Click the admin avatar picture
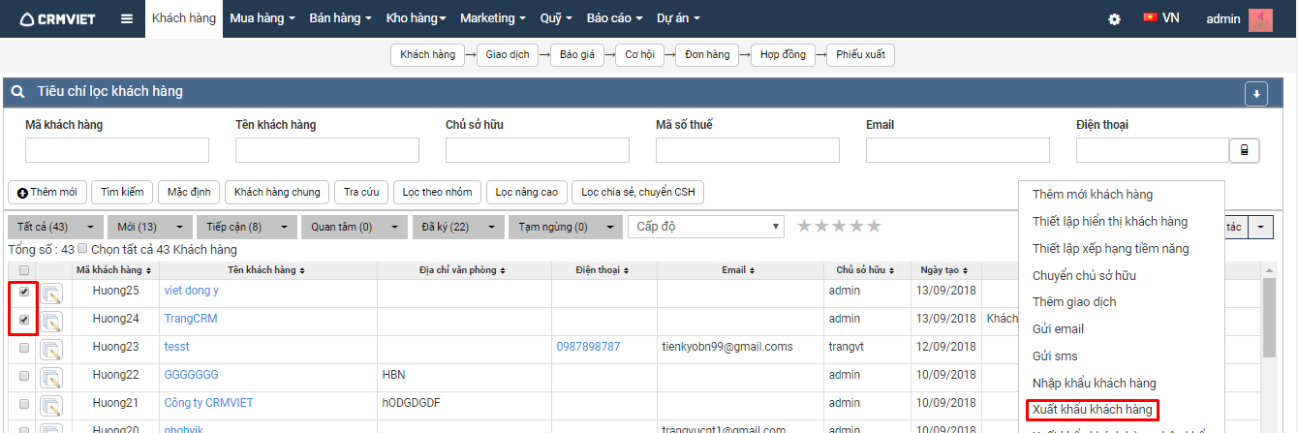 [x=1260, y=19]
